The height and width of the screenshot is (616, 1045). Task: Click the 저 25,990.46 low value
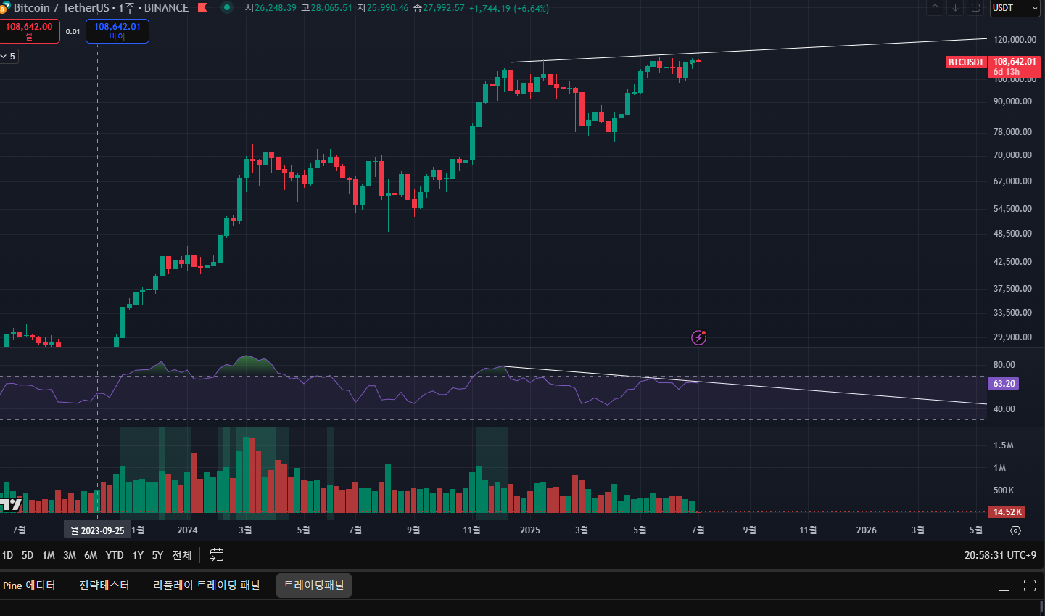click(383, 9)
